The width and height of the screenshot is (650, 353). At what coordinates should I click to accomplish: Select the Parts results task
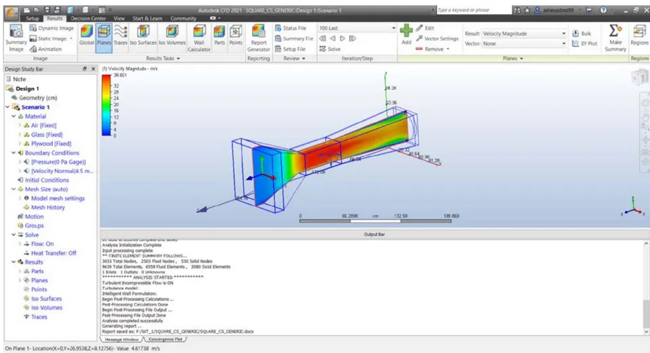coord(219,35)
